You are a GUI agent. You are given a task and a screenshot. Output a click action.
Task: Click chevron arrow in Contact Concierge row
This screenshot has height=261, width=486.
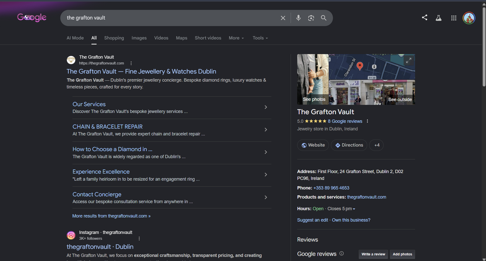pos(266,197)
